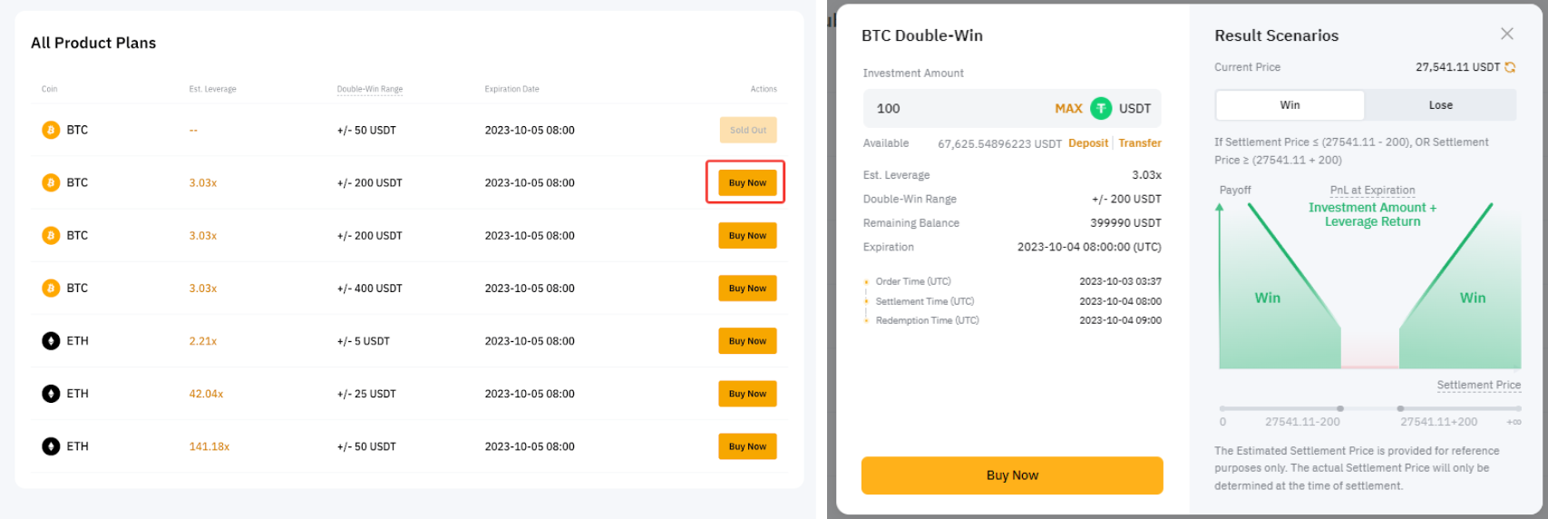1548x519 pixels.
Task: Click the ETH icon in the 42.04x leverage row
Action: [x=51, y=394]
